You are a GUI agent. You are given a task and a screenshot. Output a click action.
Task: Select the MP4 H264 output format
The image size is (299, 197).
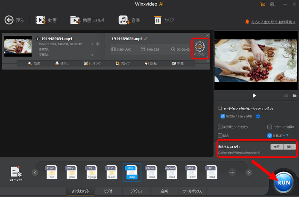tap(132, 172)
